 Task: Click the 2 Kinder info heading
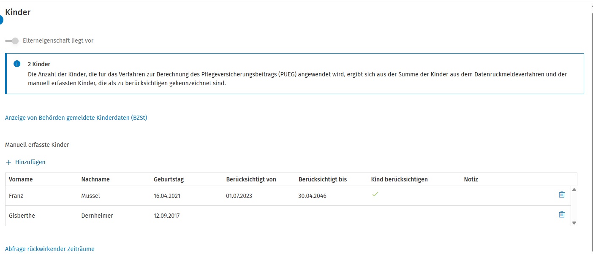click(39, 64)
